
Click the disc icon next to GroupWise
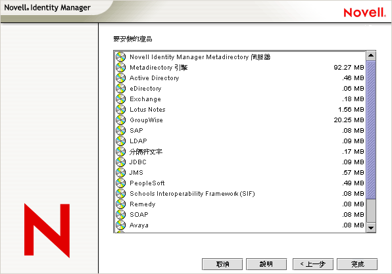click(120, 120)
